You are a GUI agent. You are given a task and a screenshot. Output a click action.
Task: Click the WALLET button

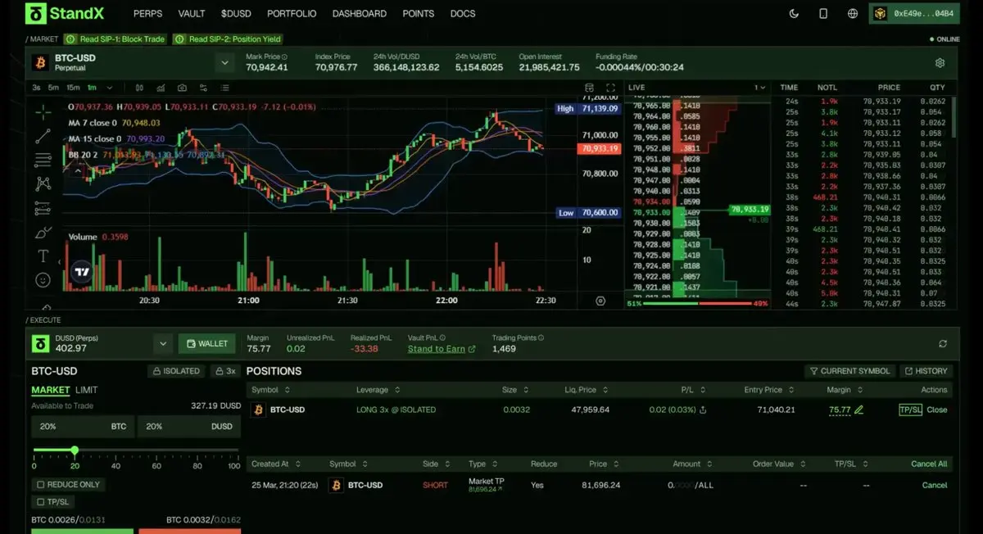point(207,344)
